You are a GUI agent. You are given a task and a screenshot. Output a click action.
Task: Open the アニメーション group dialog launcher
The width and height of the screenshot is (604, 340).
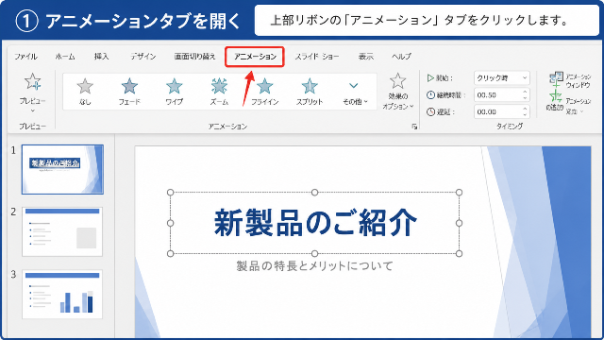414,127
